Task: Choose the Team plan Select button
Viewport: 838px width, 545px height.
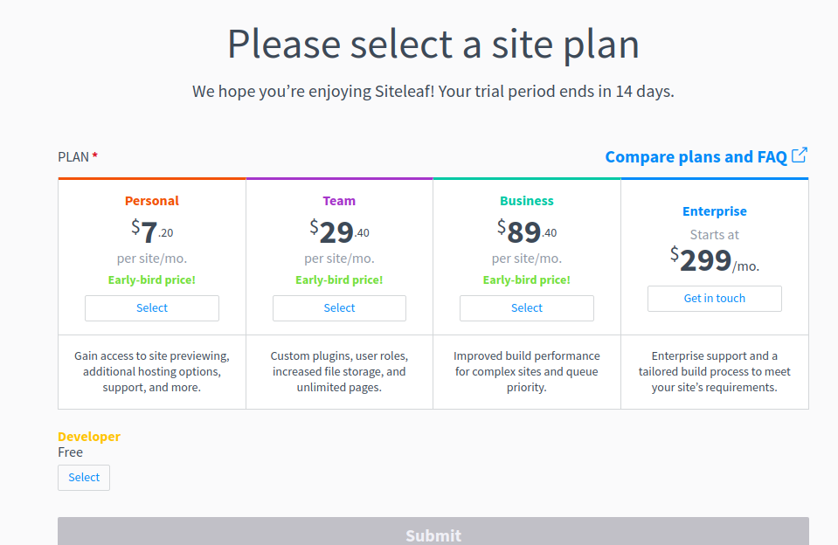Action: (x=339, y=308)
